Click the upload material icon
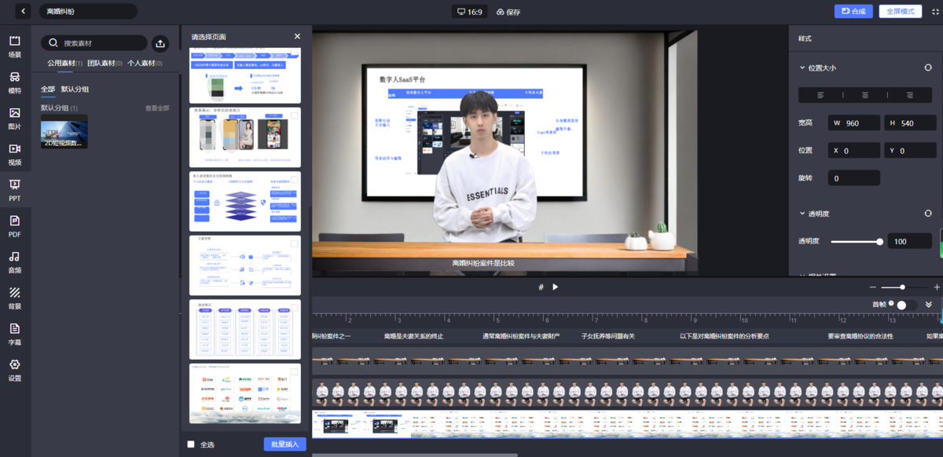This screenshot has height=457, width=943. coord(160,43)
